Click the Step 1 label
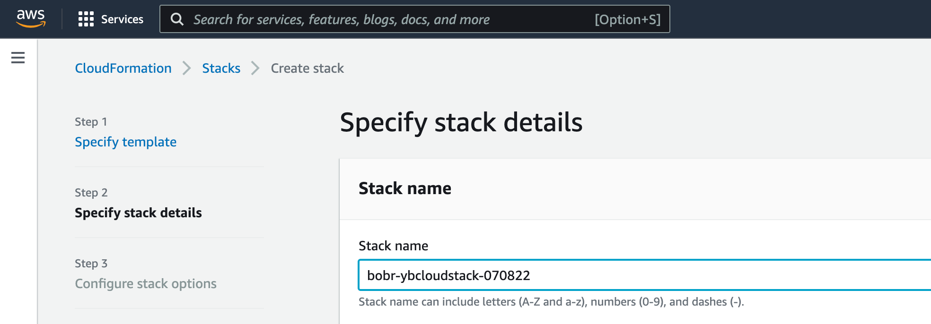 91,122
